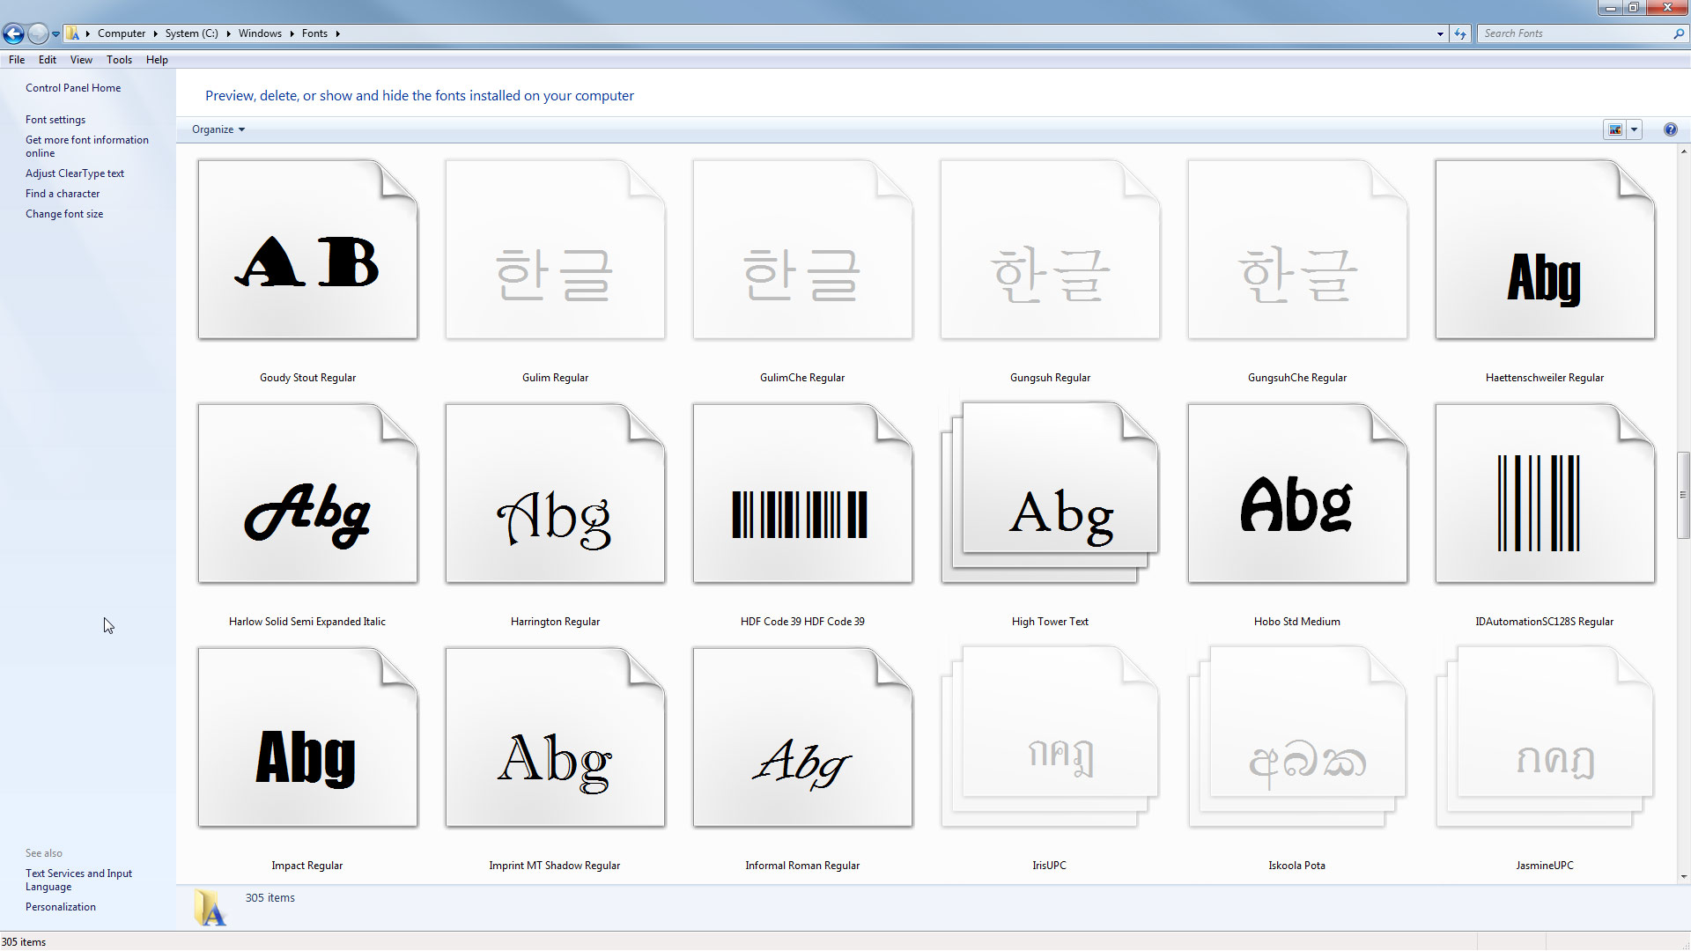This screenshot has width=1691, height=951.
Task: Select the Informal Roman Regular font icon
Action: tap(802, 738)
